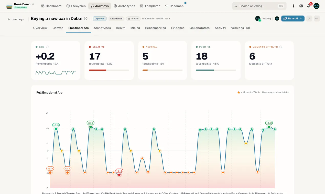325x194 pixels.
Task: Click the red Negative touchpoints progress bar
Action: coord(97,70)
